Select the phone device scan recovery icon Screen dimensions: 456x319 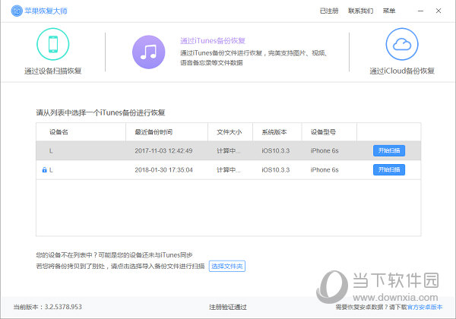click(x=53, y=44)
